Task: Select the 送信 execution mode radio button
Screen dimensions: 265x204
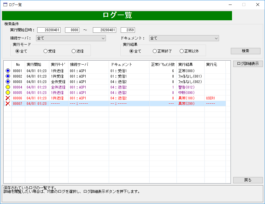Action: tap(74, 51)
